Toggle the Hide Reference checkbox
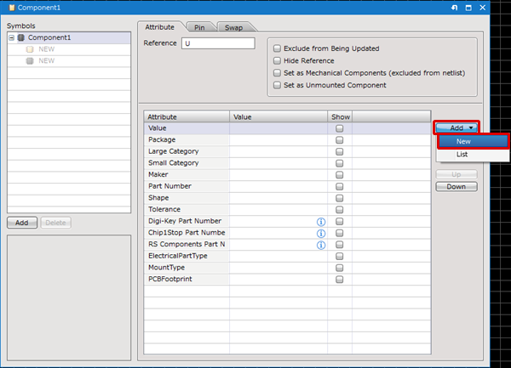The image size is (511, 368). pos(277,61)
